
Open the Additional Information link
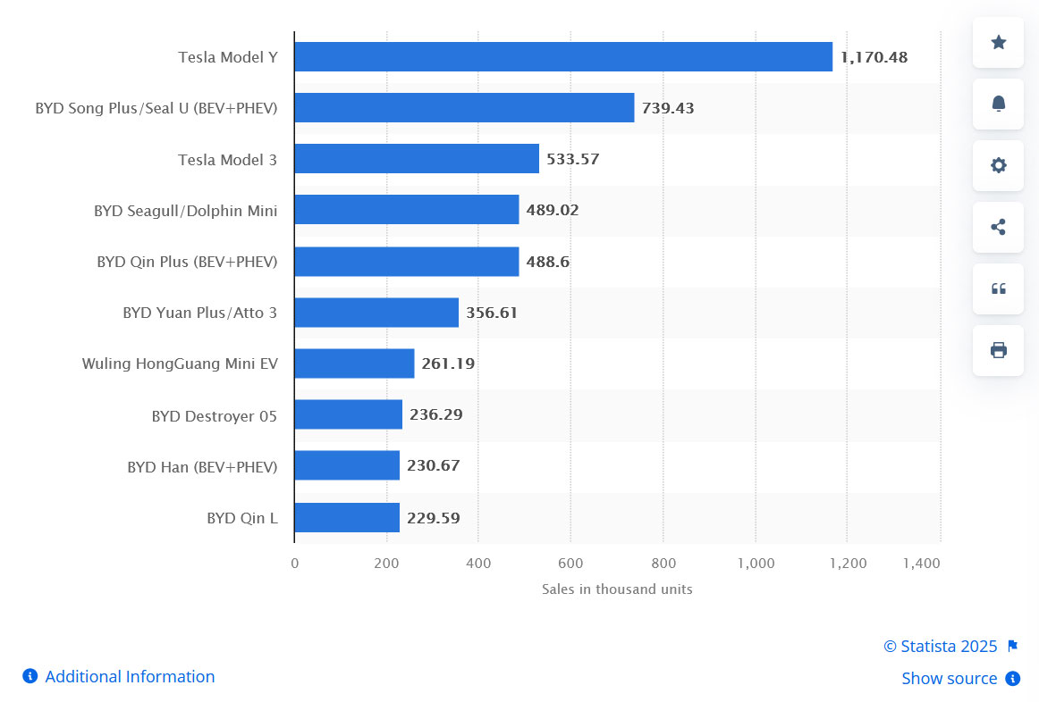(x=130, y=676)
